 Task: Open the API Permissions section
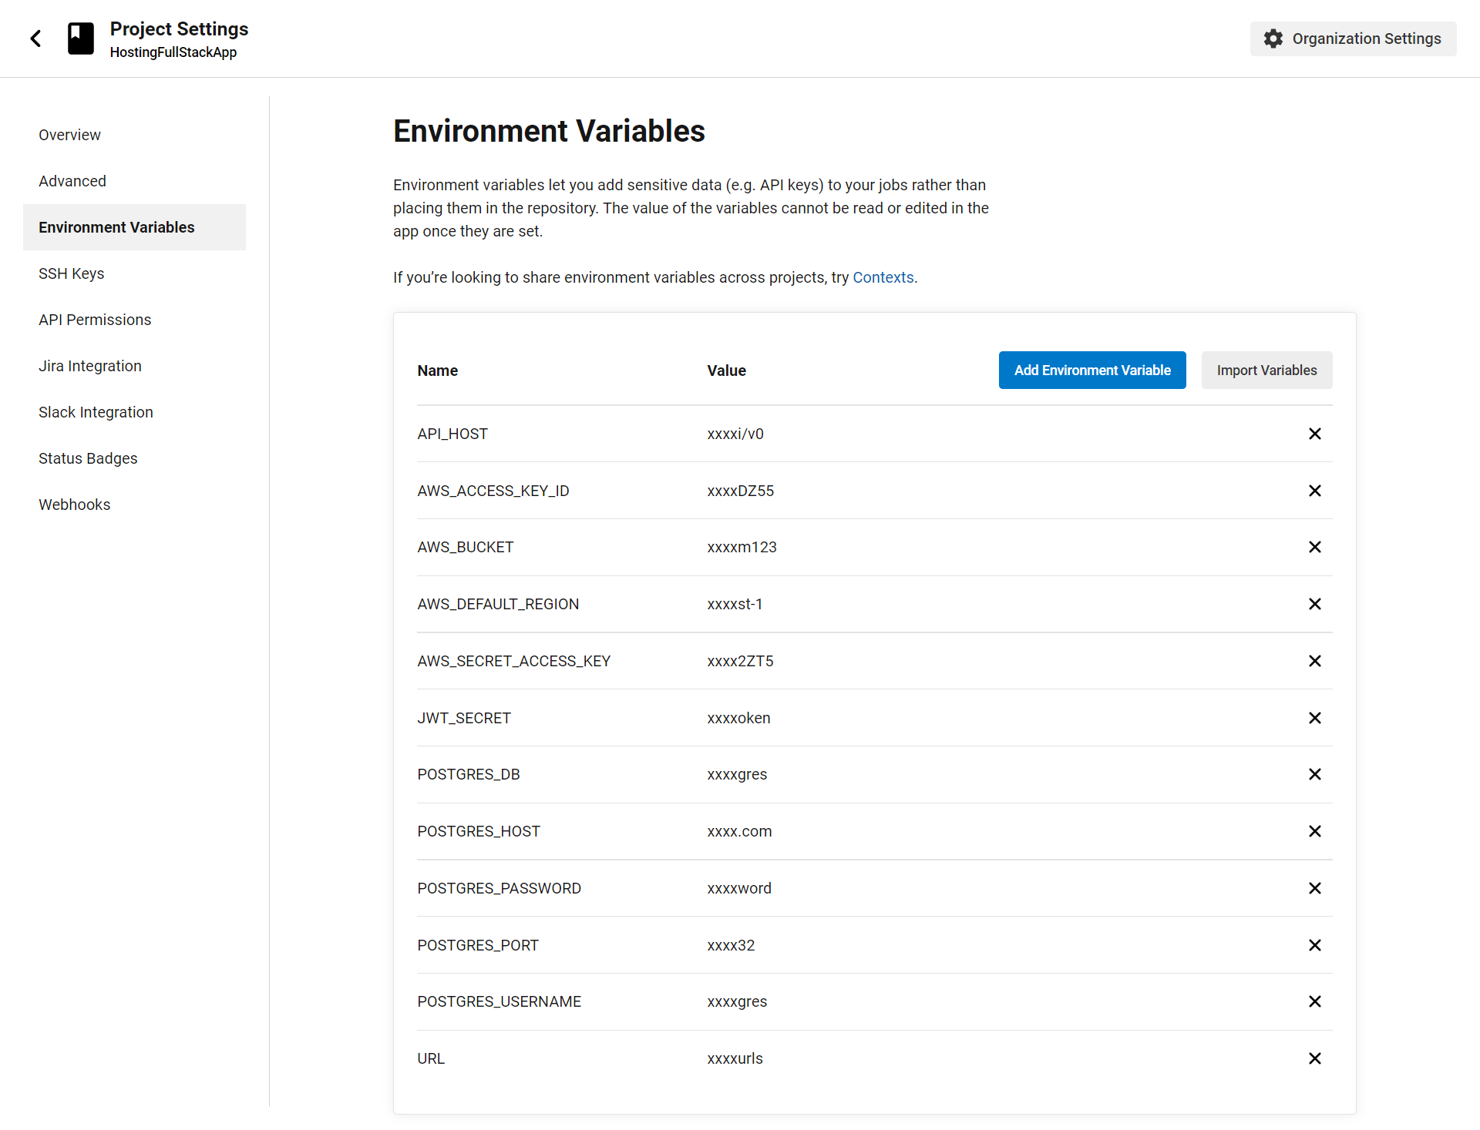94,320
